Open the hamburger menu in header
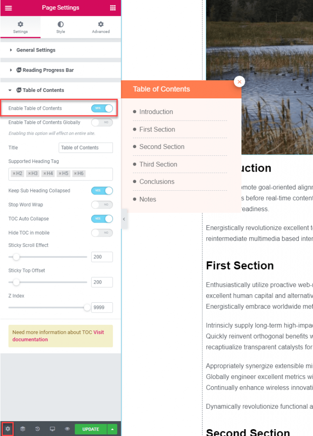 point(9,8)
